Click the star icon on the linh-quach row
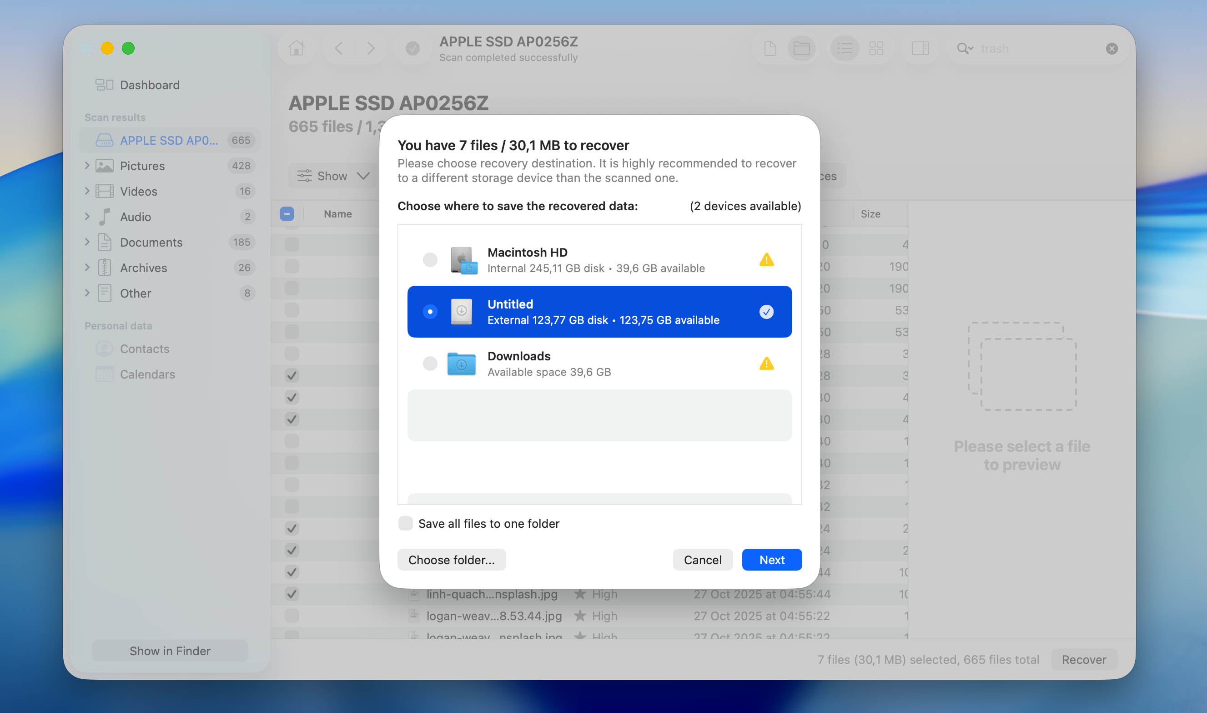 point(580,594)
